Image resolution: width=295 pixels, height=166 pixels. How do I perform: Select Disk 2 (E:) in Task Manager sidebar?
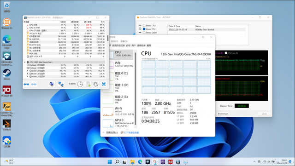[118, 99]
